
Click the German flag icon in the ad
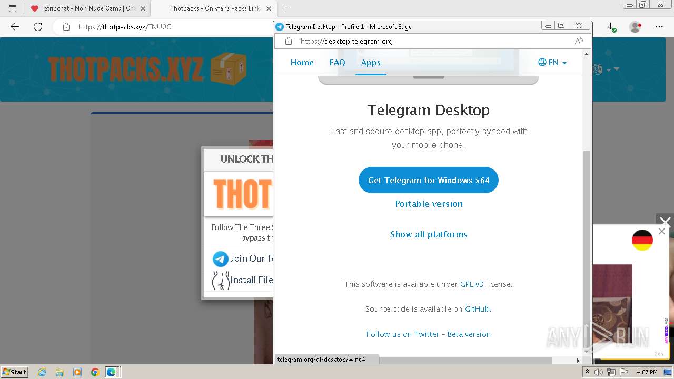pyautogui.click(x=642, y=241)
